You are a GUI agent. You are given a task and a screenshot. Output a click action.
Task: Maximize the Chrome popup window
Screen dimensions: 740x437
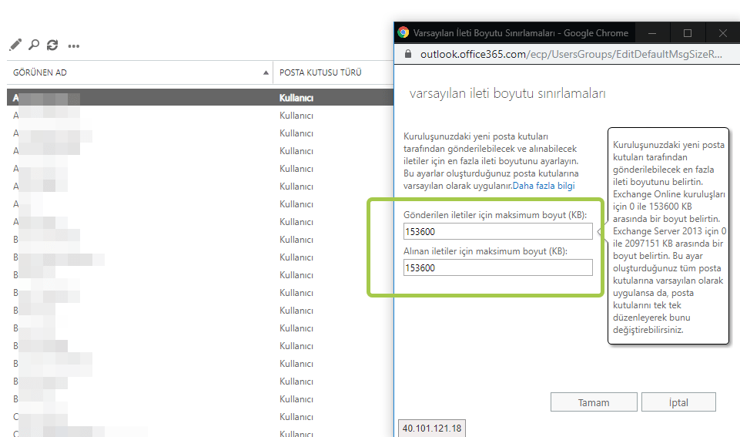(x=688, y=33)
